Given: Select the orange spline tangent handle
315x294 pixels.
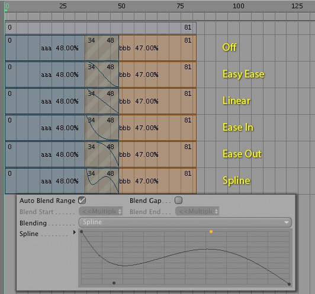Looking at the screenshot, I should pos(211,231).
